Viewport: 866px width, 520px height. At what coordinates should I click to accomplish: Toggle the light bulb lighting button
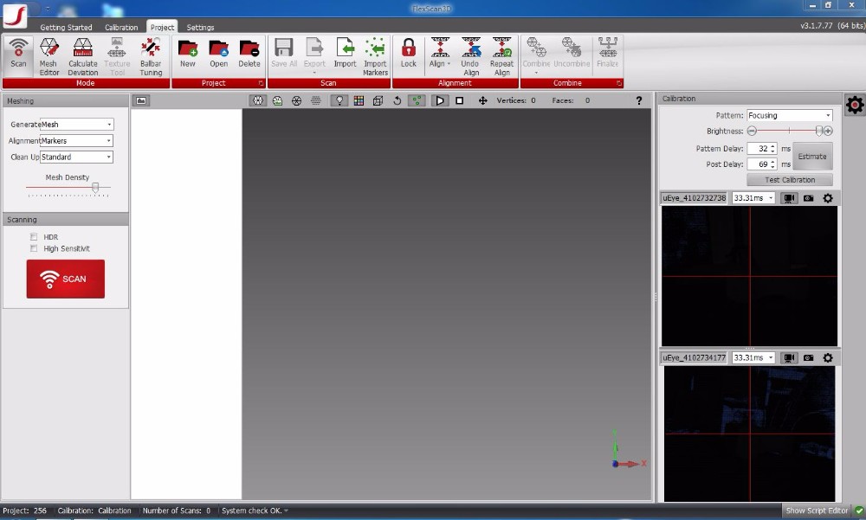coord(339,100)
